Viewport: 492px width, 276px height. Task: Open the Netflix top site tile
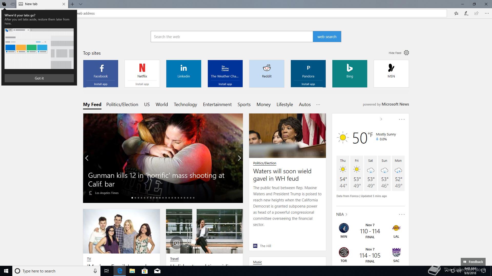click(142, 71)
